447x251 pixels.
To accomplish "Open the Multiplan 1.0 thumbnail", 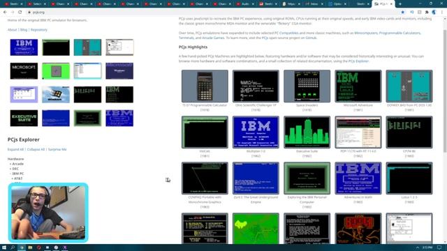I will click(256, 132).
